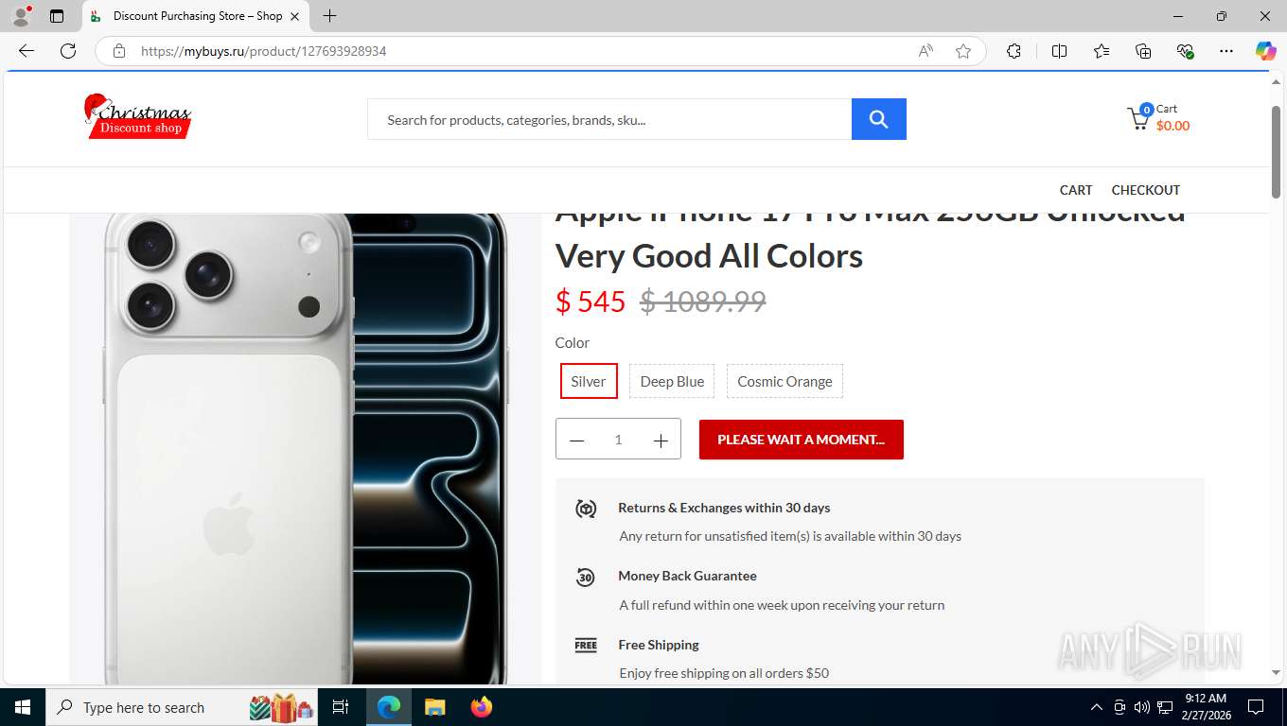Click the taskbar clock showing 9:12 AM
The width and height of the screenshot is (1287, 726).
click(1205, 707)
